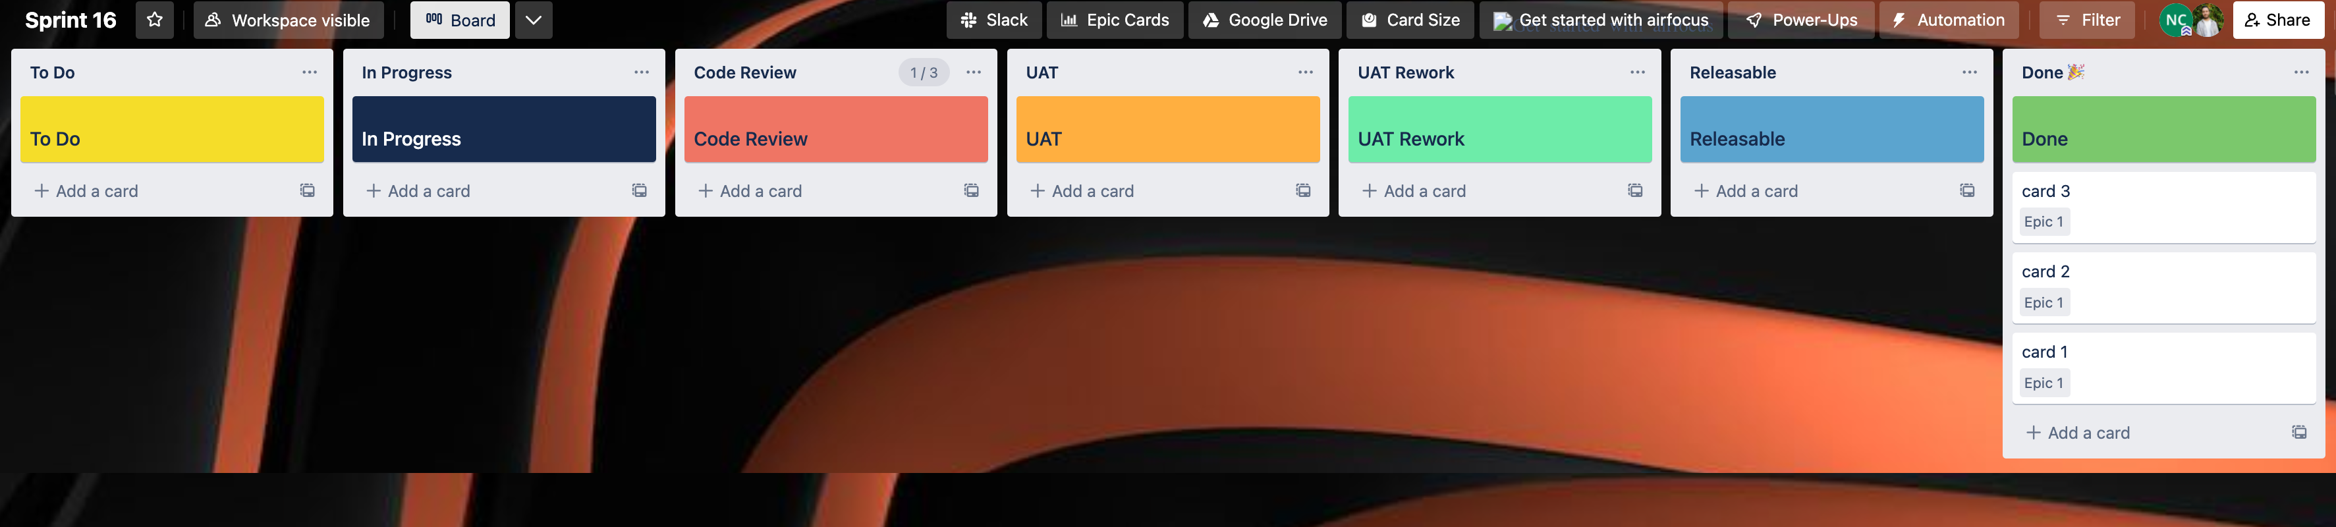Switch to Board view
Image resolution: width=2336 pixels, height=527 pixels.
460,20
